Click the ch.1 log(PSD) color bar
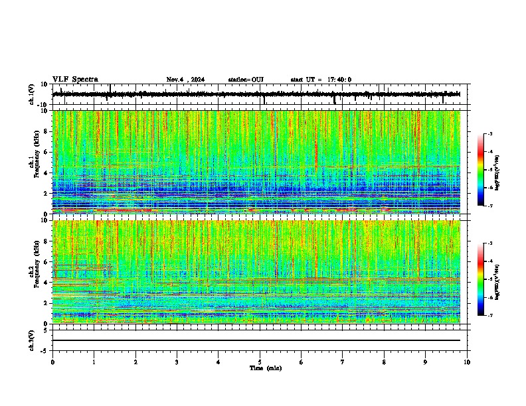Image resolution: width=526 pixels, height=406 pixels. (x=481, y=170)
